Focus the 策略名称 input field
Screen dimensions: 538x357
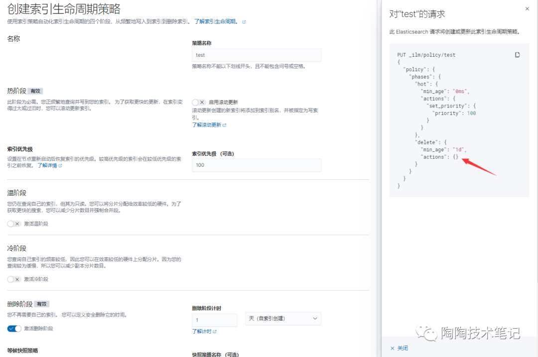(257, 55)
